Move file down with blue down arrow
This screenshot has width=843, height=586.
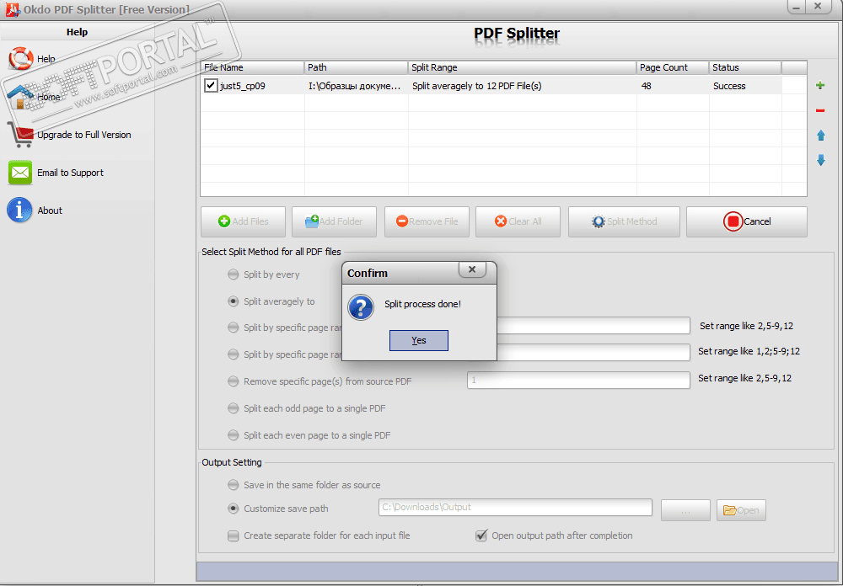coord(821,160)
